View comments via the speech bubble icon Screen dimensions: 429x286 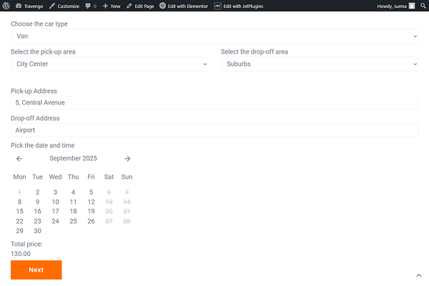pos(91,6)
